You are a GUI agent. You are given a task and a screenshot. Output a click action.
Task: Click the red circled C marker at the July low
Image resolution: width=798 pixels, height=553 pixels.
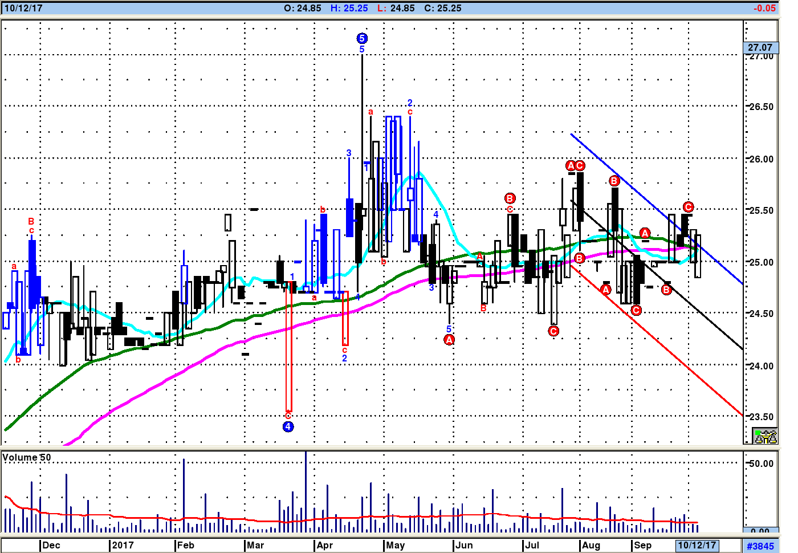point(553,331)
